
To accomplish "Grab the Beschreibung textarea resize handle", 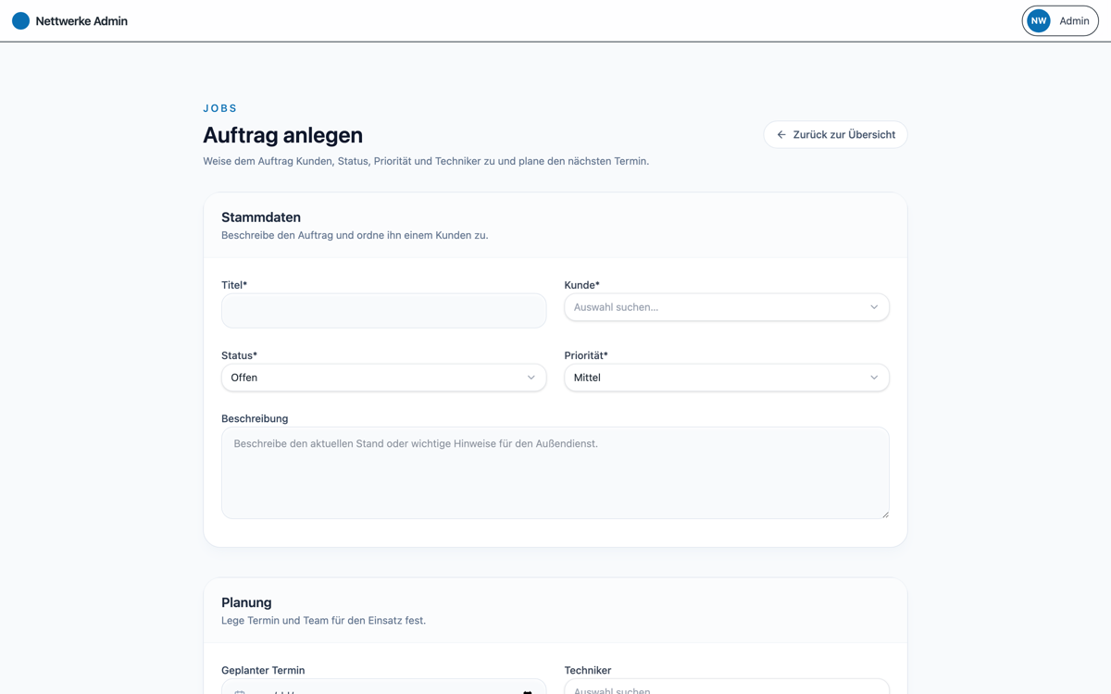I will [885, 514].
